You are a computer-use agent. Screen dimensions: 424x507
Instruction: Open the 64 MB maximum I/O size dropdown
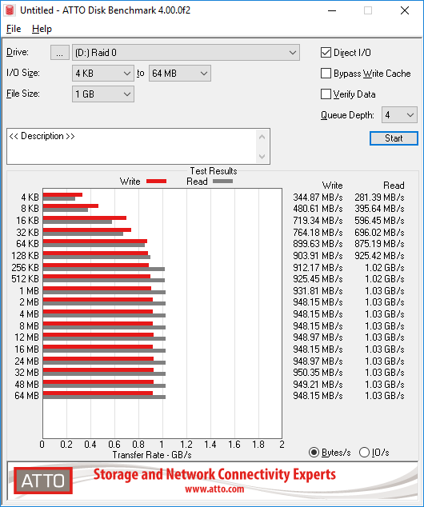(x=179, y=74)
